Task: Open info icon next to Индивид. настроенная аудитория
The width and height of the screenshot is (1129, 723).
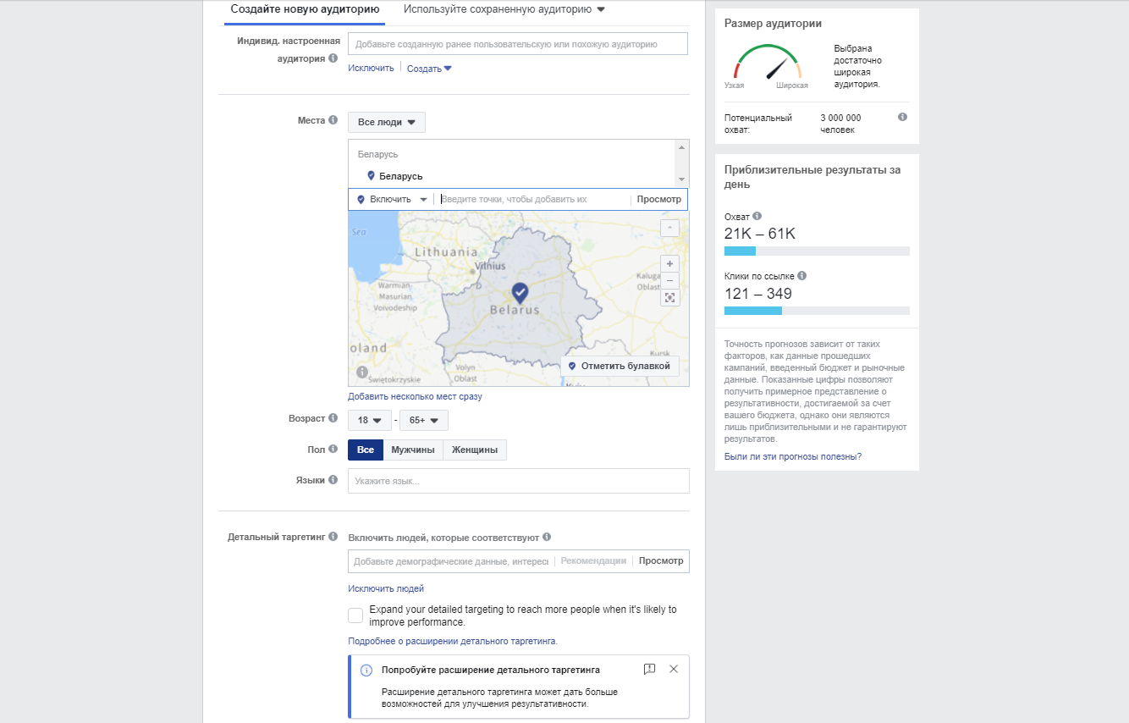Action: tap(333, 58)
